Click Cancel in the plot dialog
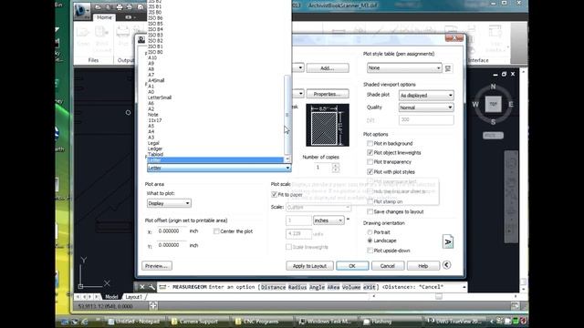The width and height of the screenshot is (584, 328). point(387,266)
